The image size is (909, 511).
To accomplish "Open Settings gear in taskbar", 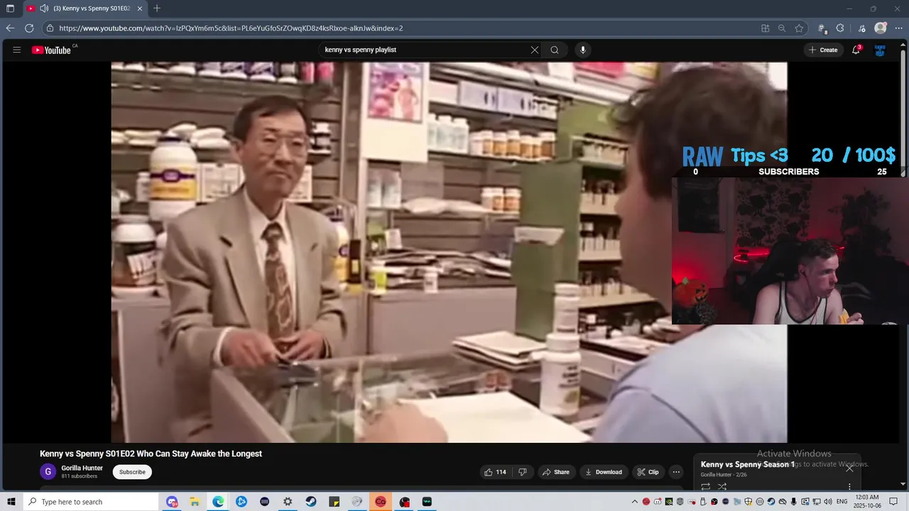I will [x=288, y=502].
